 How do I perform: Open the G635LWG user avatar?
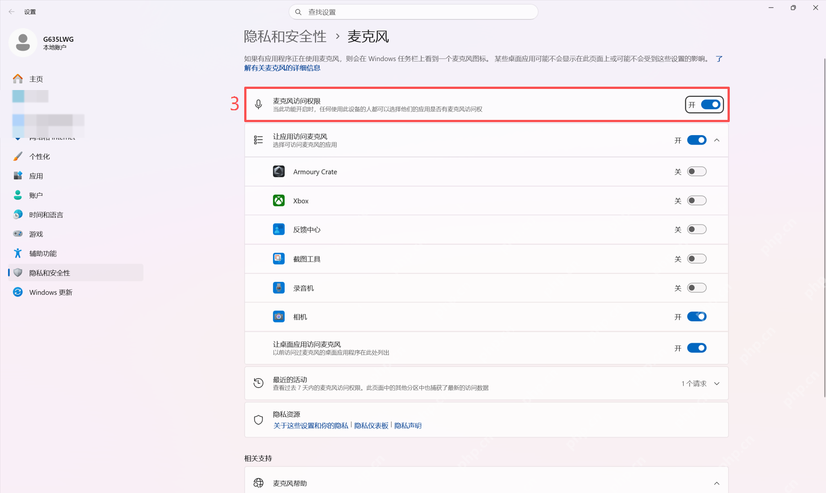coord(23,43)
